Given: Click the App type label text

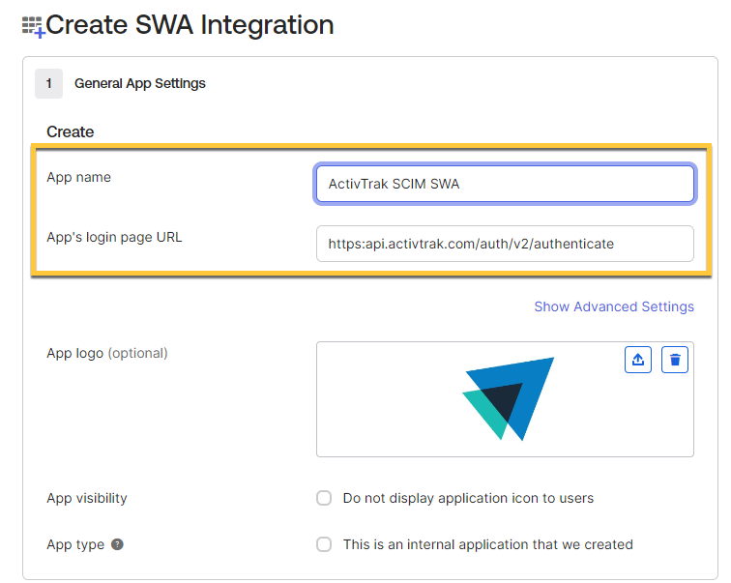Looking at the screenshot, I should pos(75,544).
